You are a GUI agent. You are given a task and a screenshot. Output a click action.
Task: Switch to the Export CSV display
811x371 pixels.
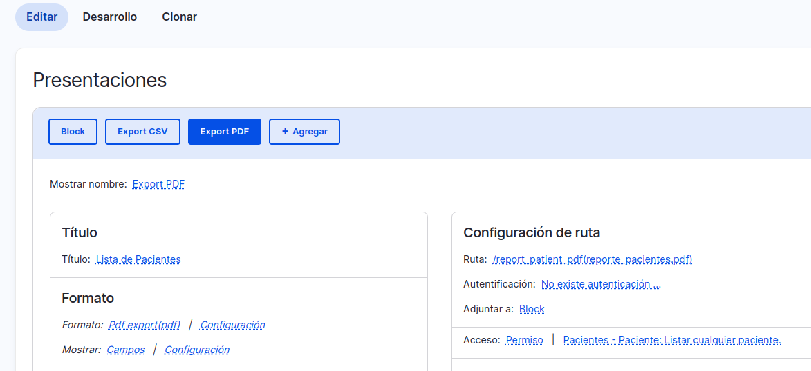click(x=142, y=132)
